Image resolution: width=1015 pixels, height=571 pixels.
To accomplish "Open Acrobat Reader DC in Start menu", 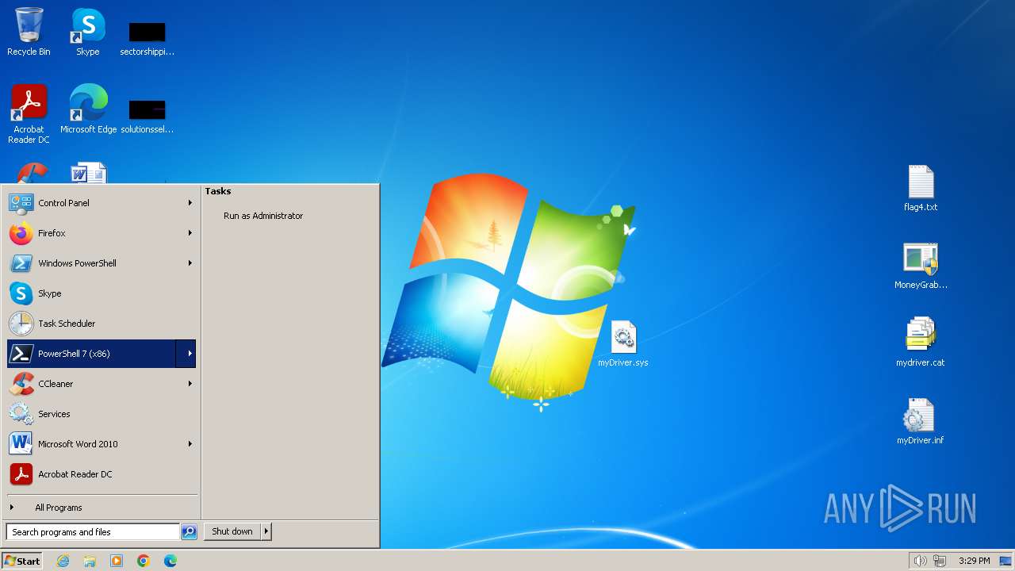I will (x=101, y=474).
